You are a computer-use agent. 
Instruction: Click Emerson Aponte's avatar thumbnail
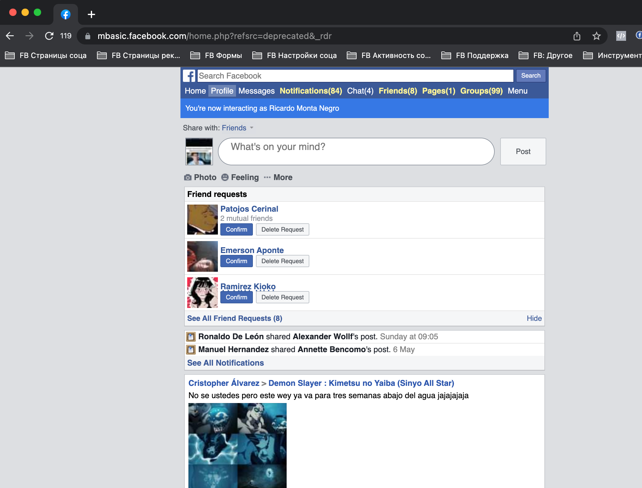(x=203, y=256)
